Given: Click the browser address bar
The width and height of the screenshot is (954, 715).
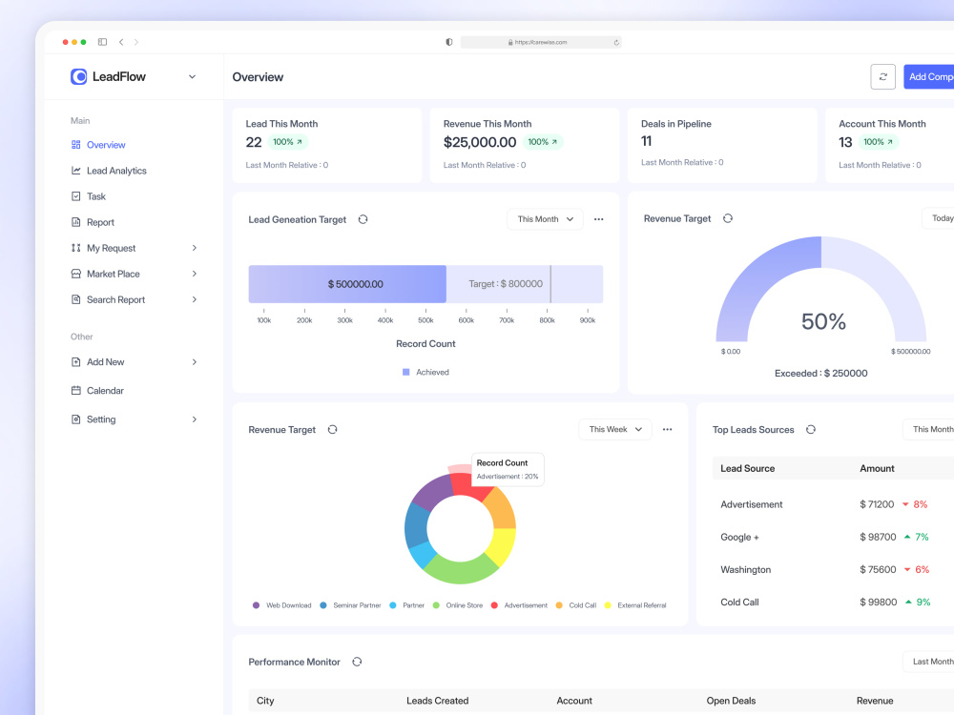Looking at the screenshot, I should click(x=541, y=42).
